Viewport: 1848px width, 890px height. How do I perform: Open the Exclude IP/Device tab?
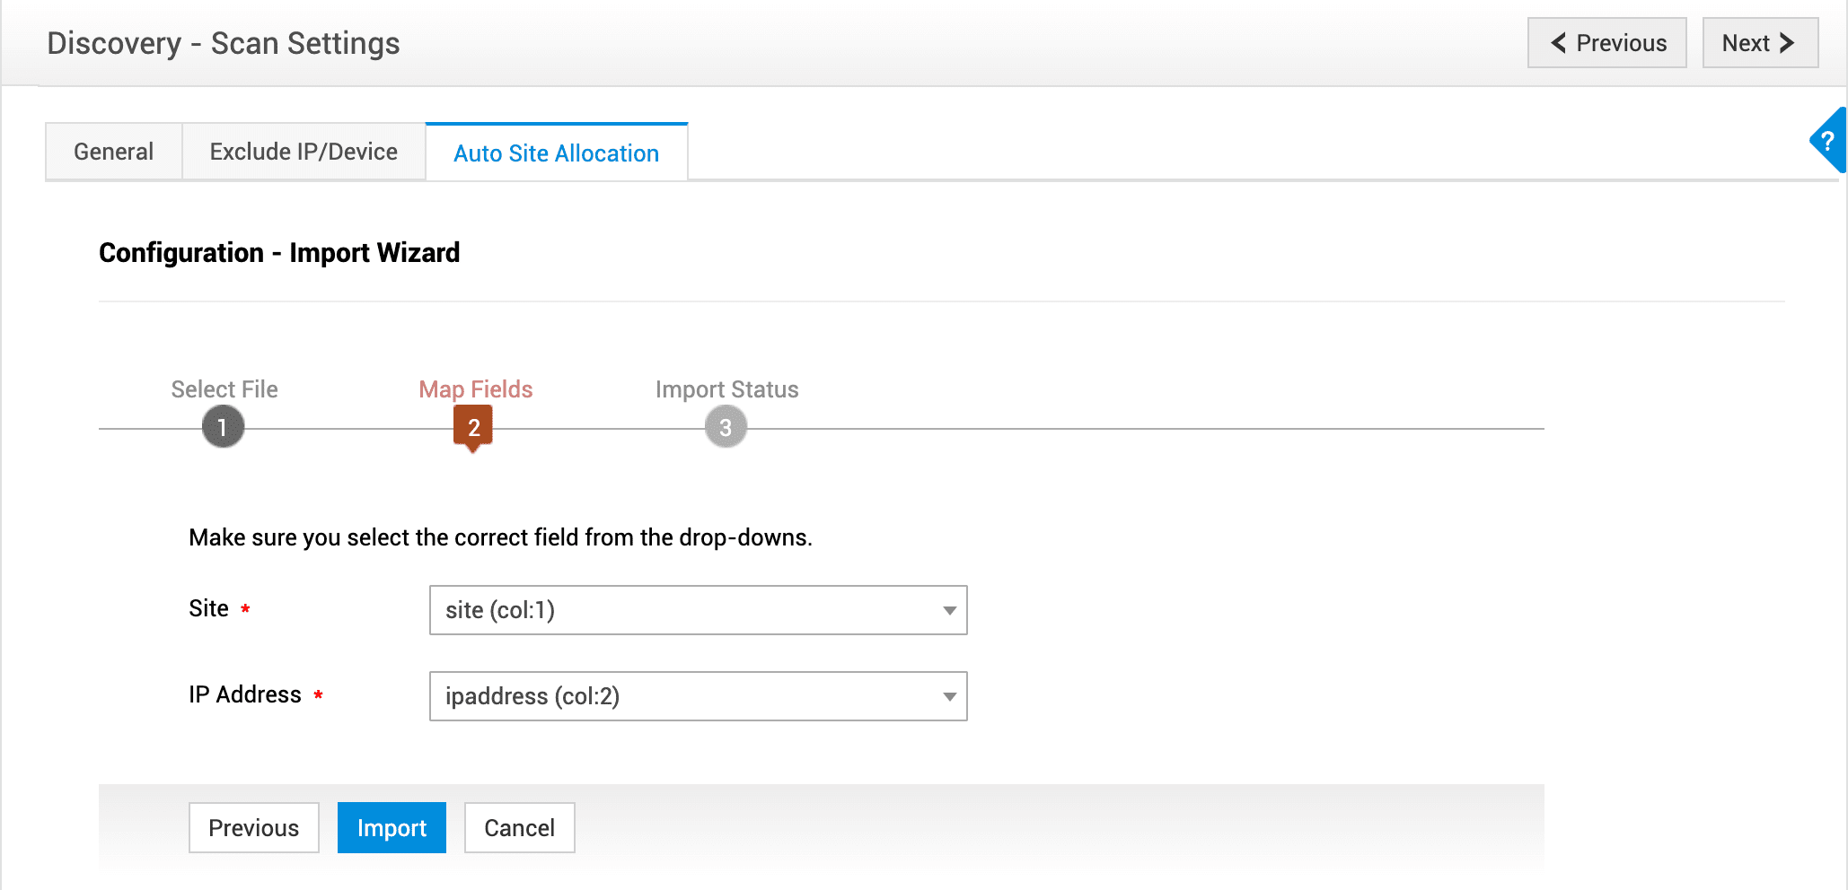[304, 152]
